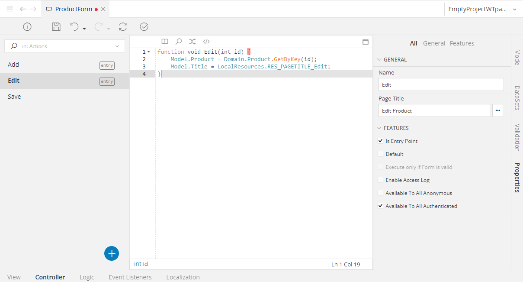The width and height of the screenshot is (523, 282).
Task: Select the Save action in list
Action: click(14, 97)
